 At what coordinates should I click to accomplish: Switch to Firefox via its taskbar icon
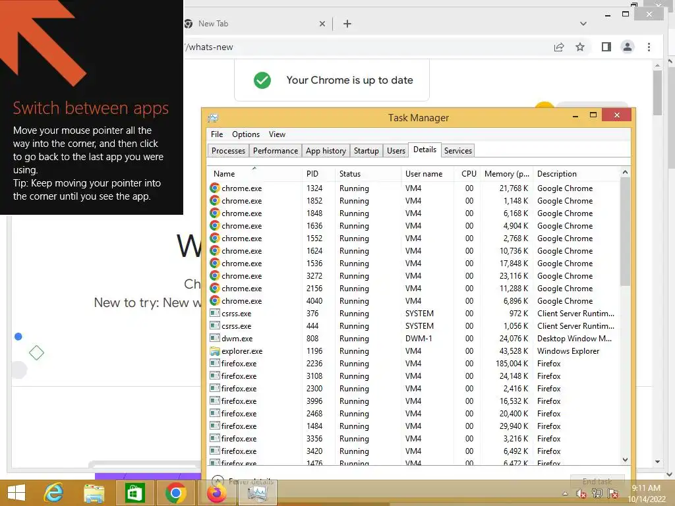tap(216, 493)
